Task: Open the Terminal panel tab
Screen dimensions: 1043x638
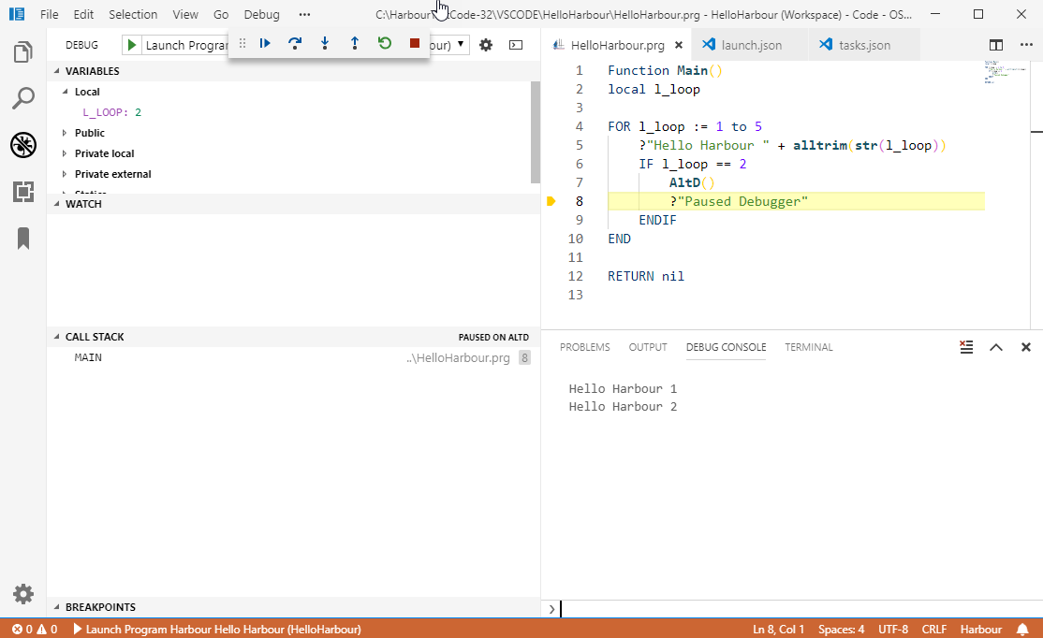Action: coord(808,347)
